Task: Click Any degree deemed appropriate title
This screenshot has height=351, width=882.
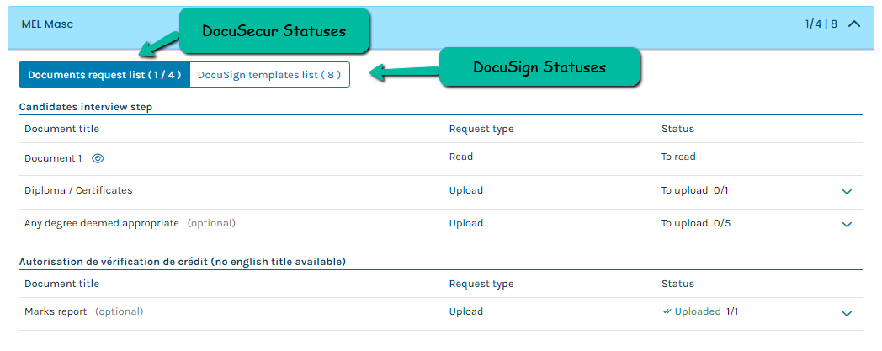Action: (x=101, y=223)
